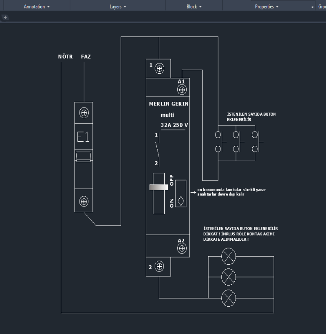Pick the bottom lamp symbol
This screenshot has width=326, height=334.
(x=228, y=299)
